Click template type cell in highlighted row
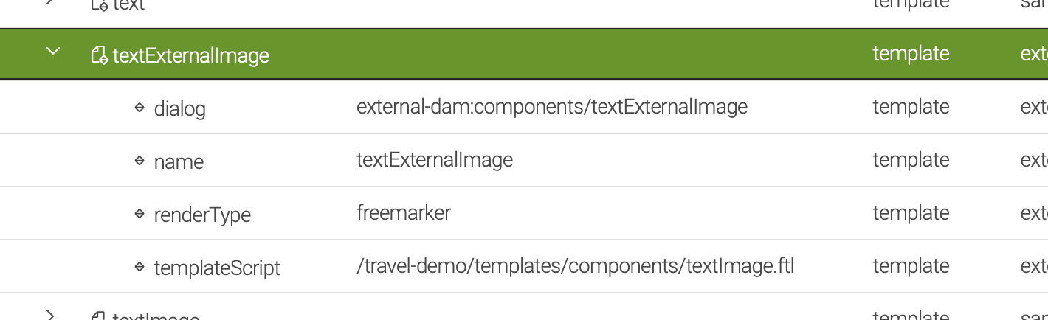 [x=911, y=54]
